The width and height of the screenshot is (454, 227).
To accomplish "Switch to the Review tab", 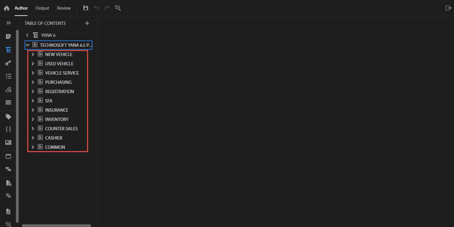I will [64, 8].
